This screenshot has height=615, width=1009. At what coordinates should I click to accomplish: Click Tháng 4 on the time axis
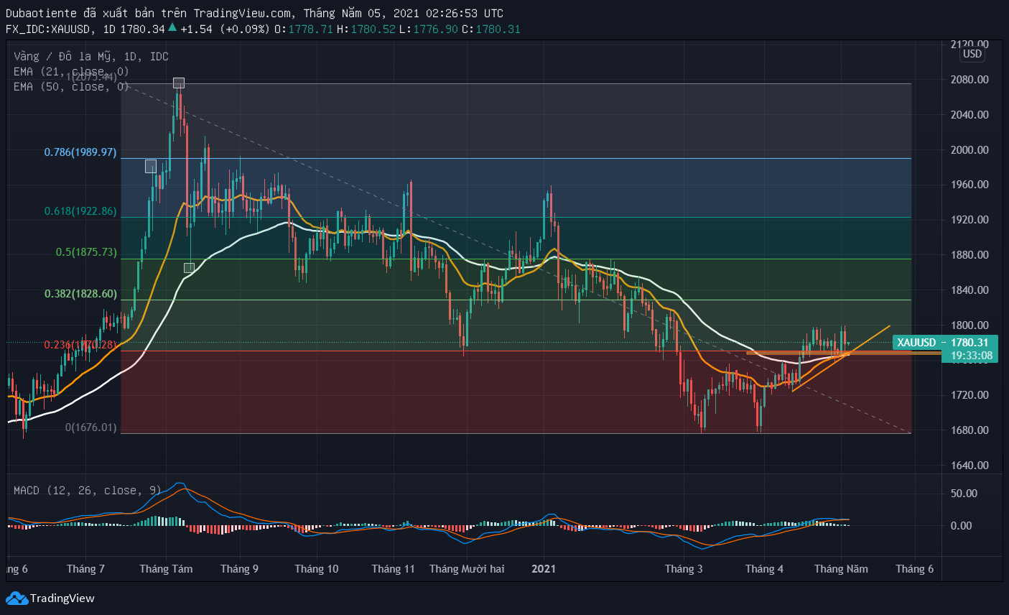click(x=764, y=568)
